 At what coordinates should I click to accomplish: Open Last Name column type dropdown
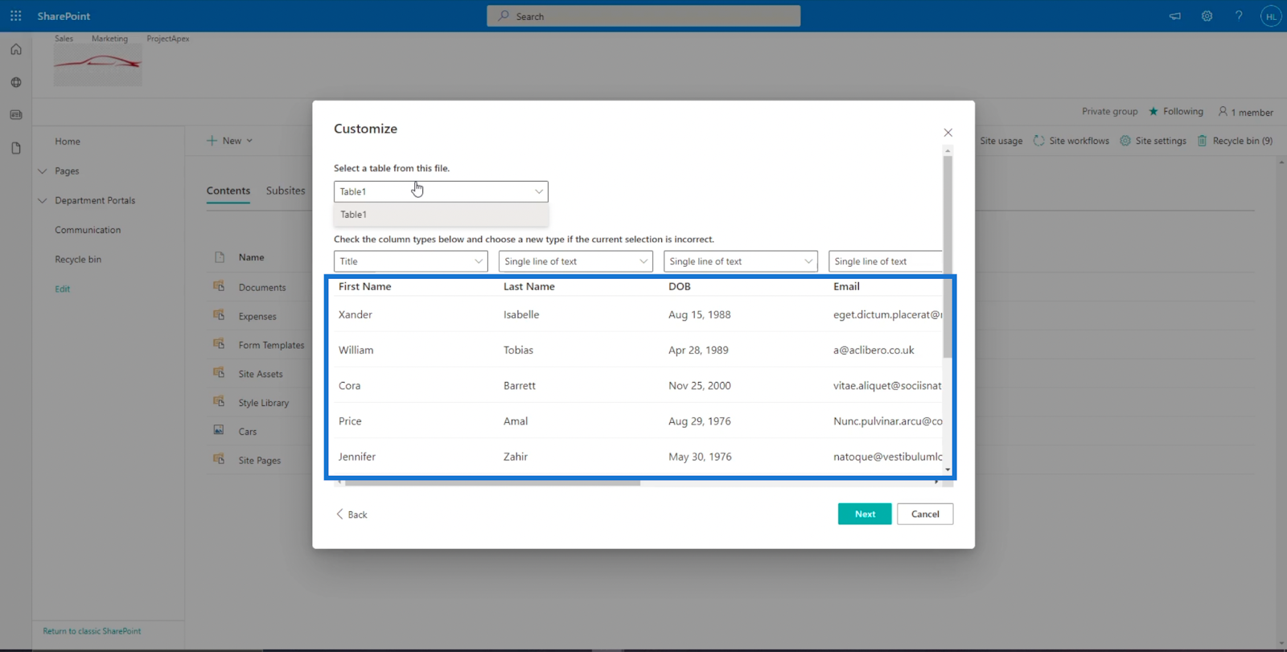576,261
